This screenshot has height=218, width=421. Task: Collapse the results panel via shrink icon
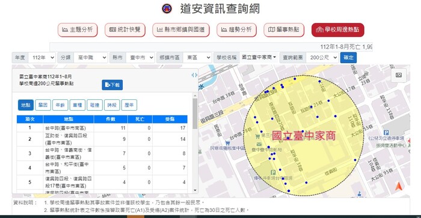[194, 75]
